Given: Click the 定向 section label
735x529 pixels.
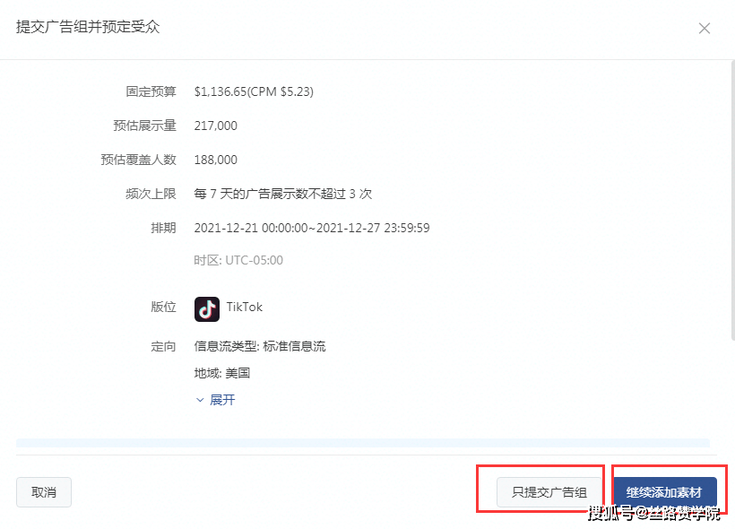Looking at the screenshot, I should point(163,346).
